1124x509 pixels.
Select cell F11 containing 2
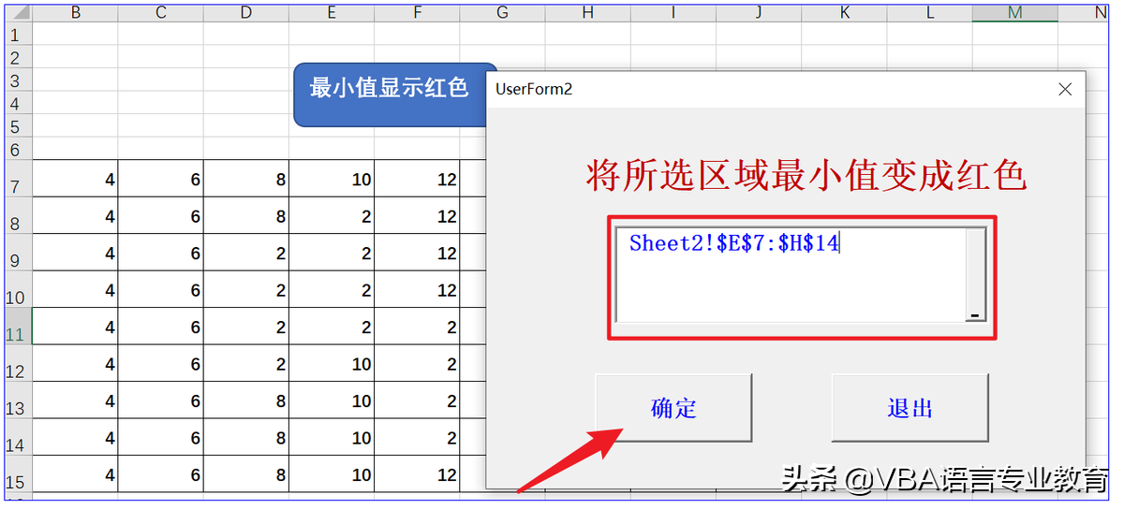click(x=417, y=327)
